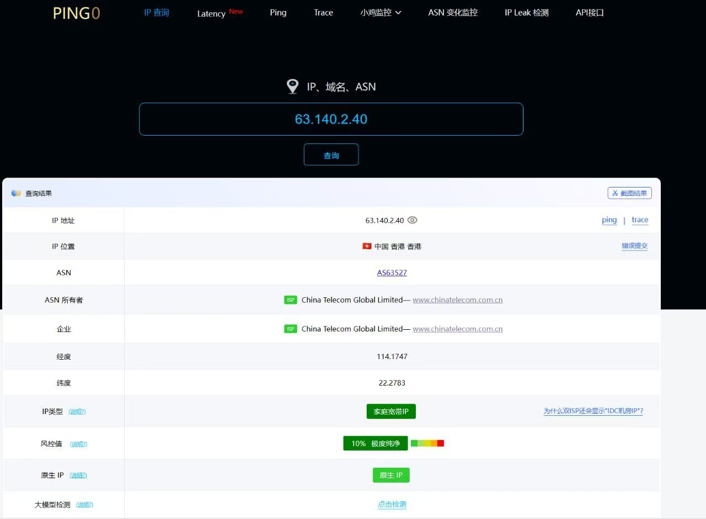Click the 查询结果 title text
This screenshot has width=706, height=519.
coord(39,194)
